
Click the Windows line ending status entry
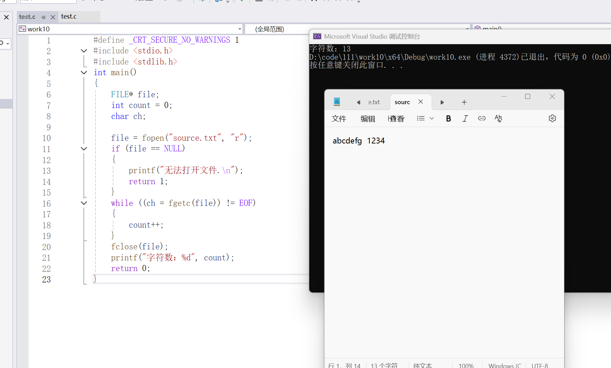coord(504,366)
